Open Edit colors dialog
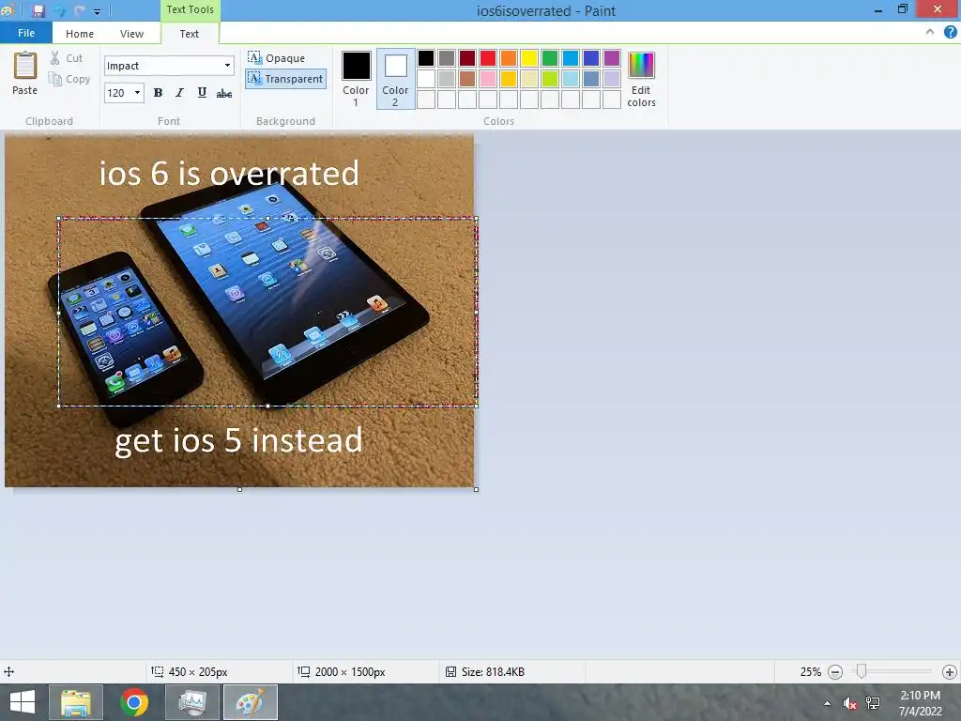Screen dimensions: 961x721 641,79
